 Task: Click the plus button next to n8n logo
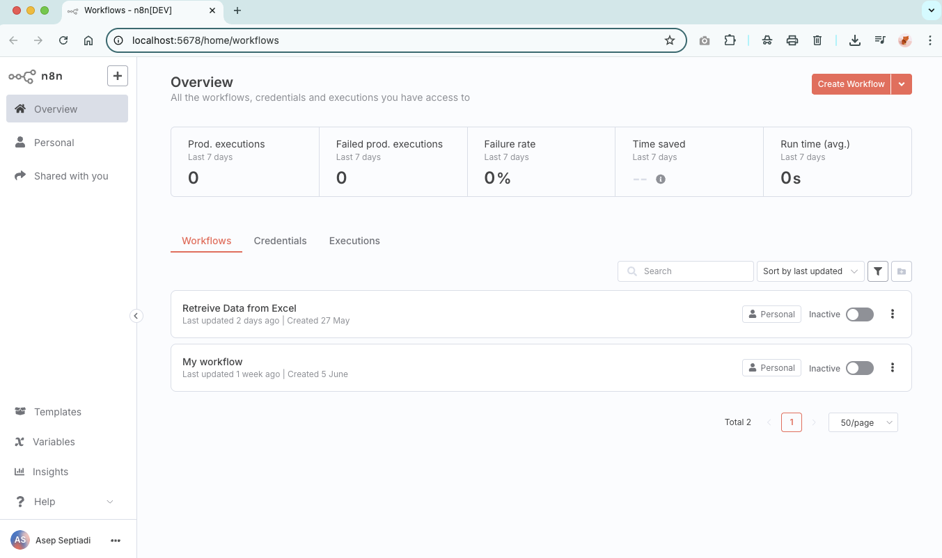point(118,76)
